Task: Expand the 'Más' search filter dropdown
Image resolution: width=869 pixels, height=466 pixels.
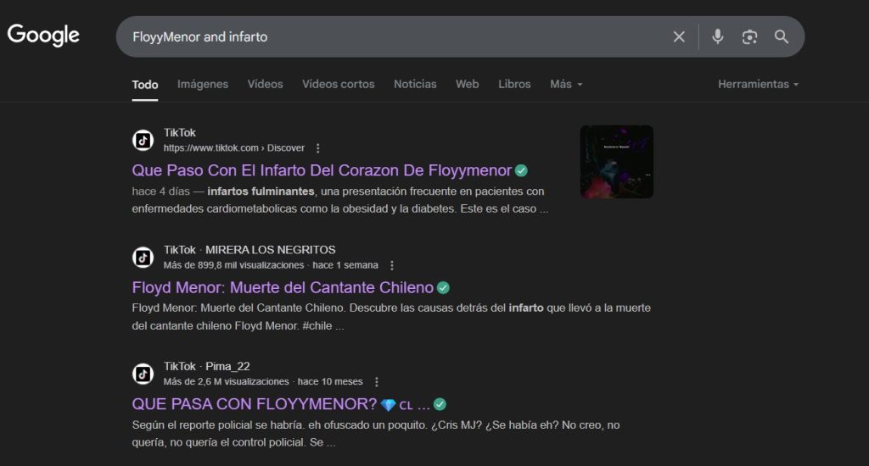Action: point(566,84)
